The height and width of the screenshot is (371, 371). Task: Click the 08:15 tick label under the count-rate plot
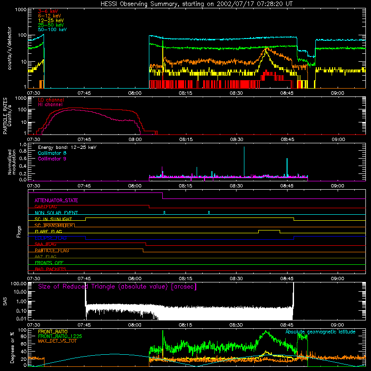pyautogui.click(x=185, y=93)
